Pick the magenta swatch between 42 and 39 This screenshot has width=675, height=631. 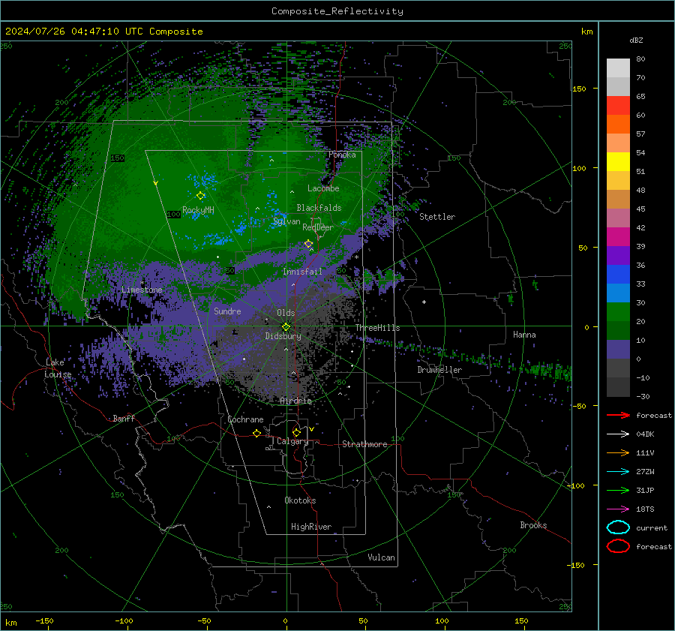[618, 237]
